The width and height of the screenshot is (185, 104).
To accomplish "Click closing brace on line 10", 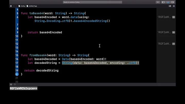I will click(x=22, y=36).
